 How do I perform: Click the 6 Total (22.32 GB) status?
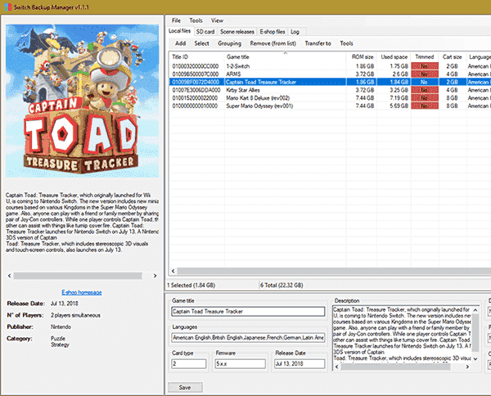pyautogui.click(x=282, y=286)
